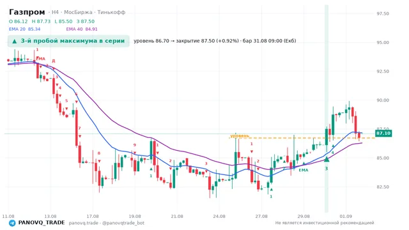Click the "Тинькофф" source label
409x230 pixels.
pos(111,12)
